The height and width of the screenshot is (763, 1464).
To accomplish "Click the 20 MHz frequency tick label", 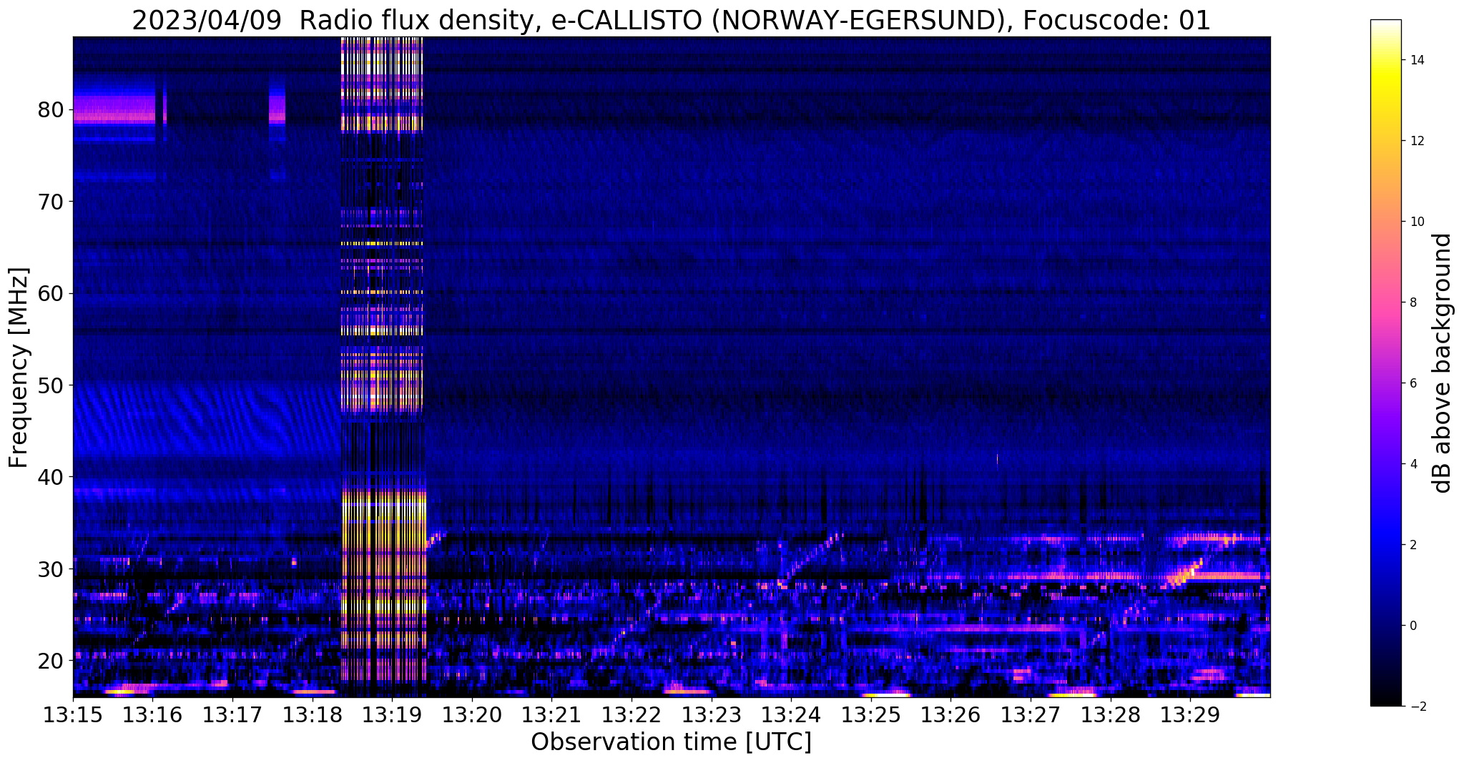I will (x=50, y=660).
